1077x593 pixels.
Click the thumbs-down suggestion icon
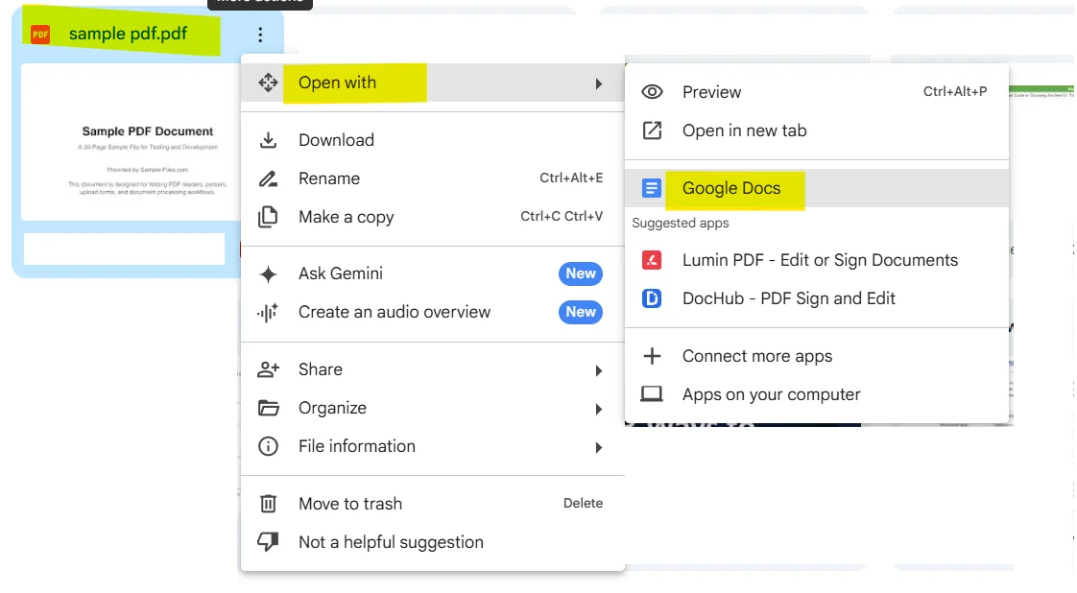coord(268,541)
